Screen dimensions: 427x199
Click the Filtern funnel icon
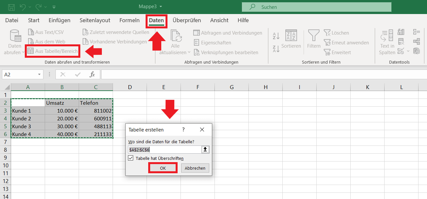pos(314,35)
